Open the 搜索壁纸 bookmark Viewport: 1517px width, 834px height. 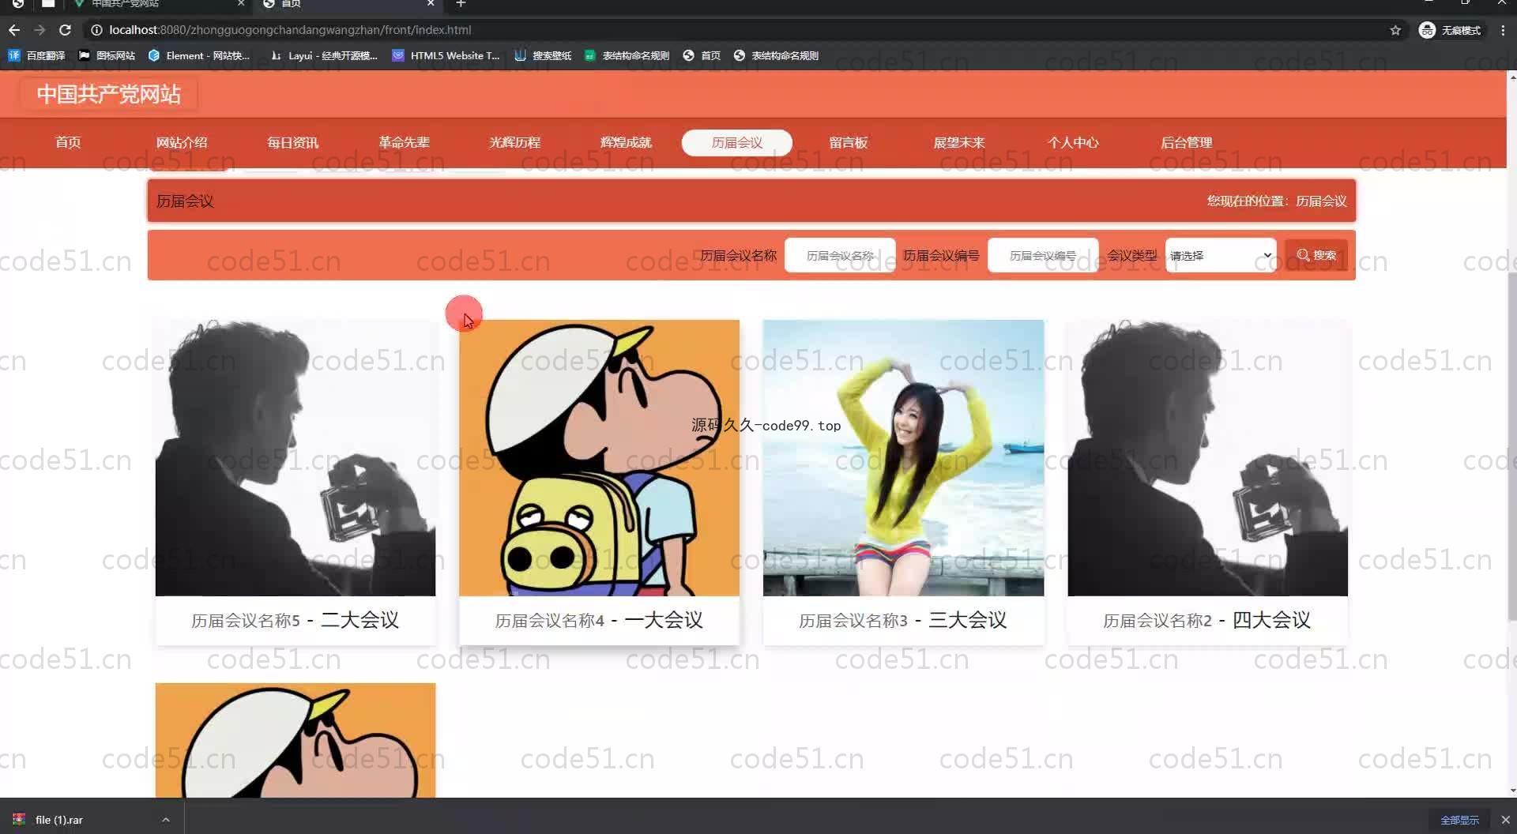click(x=543, y=55)
